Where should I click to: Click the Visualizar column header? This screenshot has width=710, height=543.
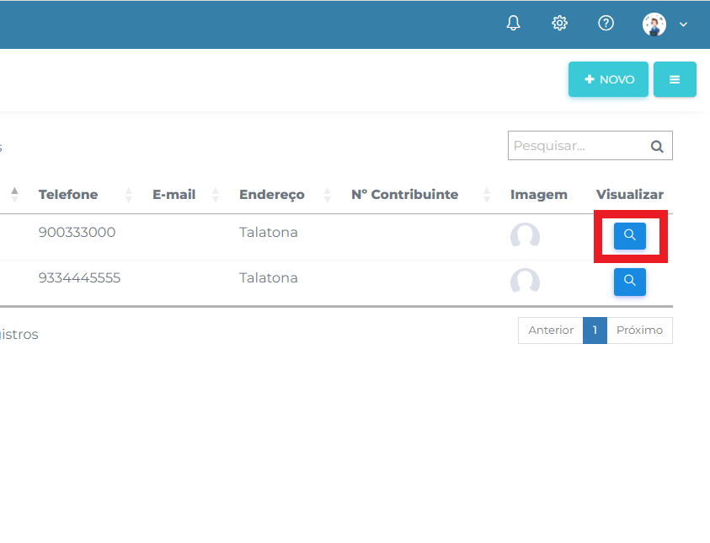(629, 195)
